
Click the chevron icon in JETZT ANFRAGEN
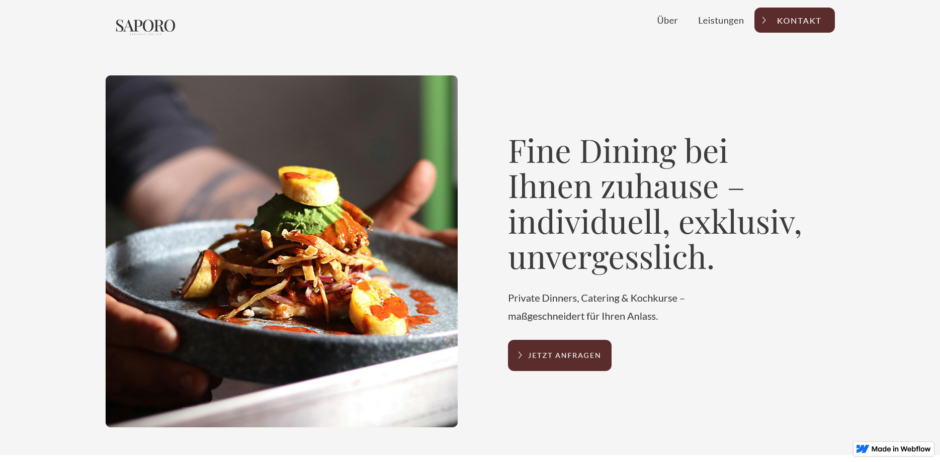520,355
